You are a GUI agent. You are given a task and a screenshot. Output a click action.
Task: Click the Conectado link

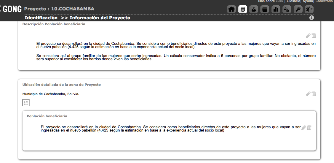324,1
